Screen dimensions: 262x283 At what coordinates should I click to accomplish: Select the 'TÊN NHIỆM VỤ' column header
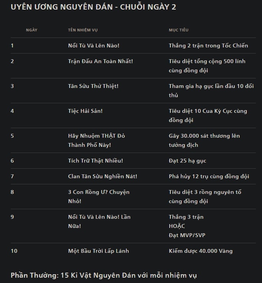coord(83,30)
